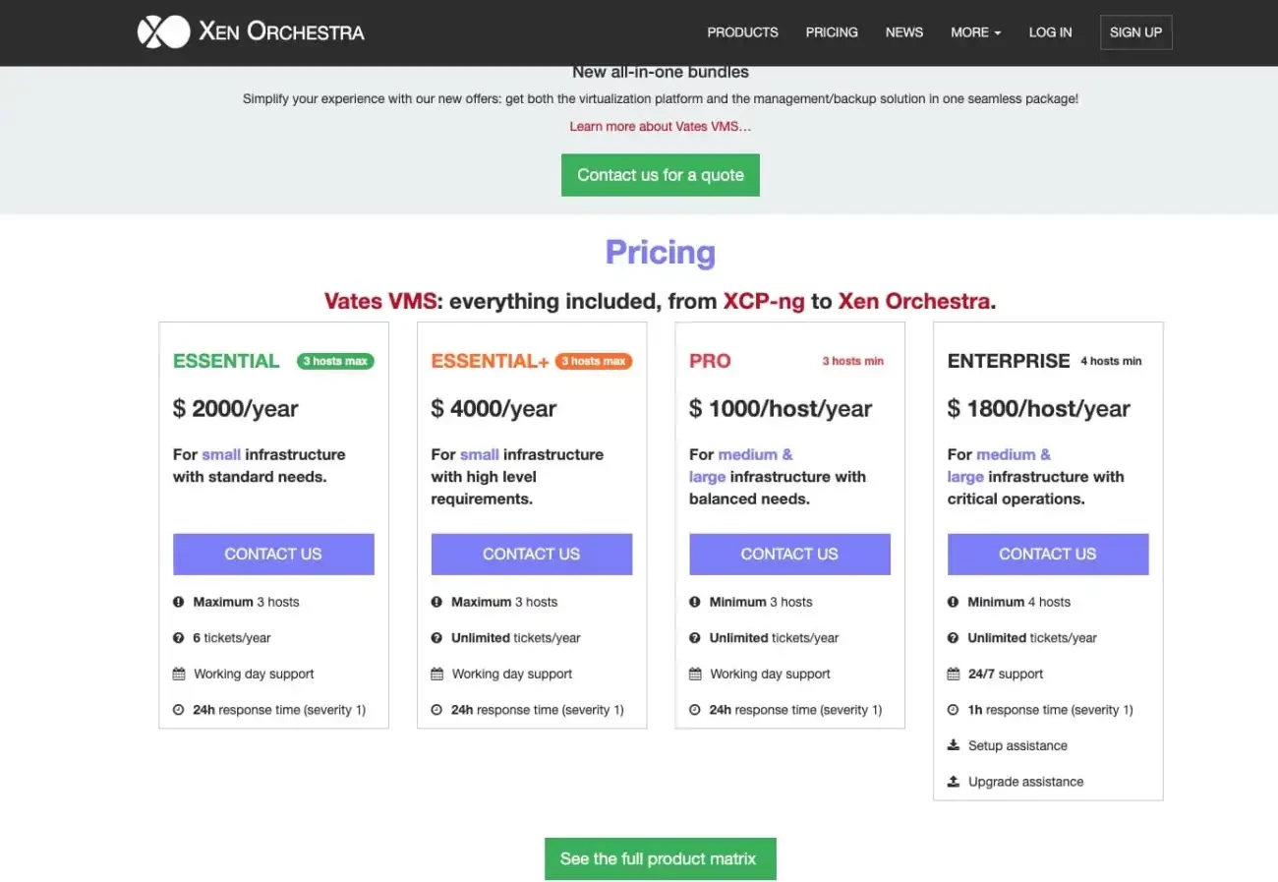Click the question mark icon in ESSENTIAL+ card
This screenshot has width=1278, height=882.
point(436,638)
